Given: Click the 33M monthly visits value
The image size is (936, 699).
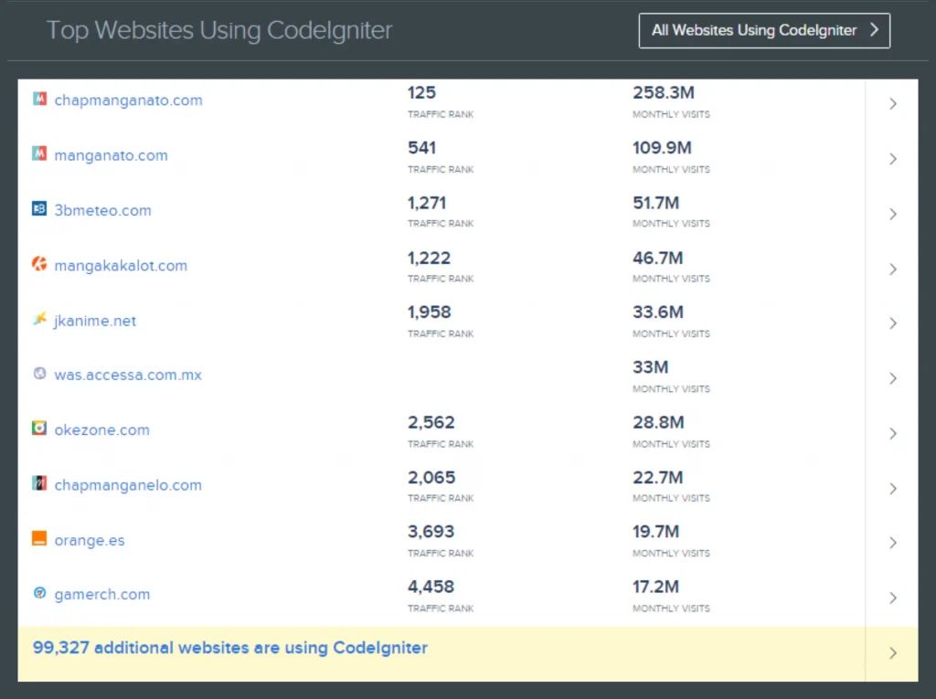Looking at the screenshot, I should click(651, 367).
